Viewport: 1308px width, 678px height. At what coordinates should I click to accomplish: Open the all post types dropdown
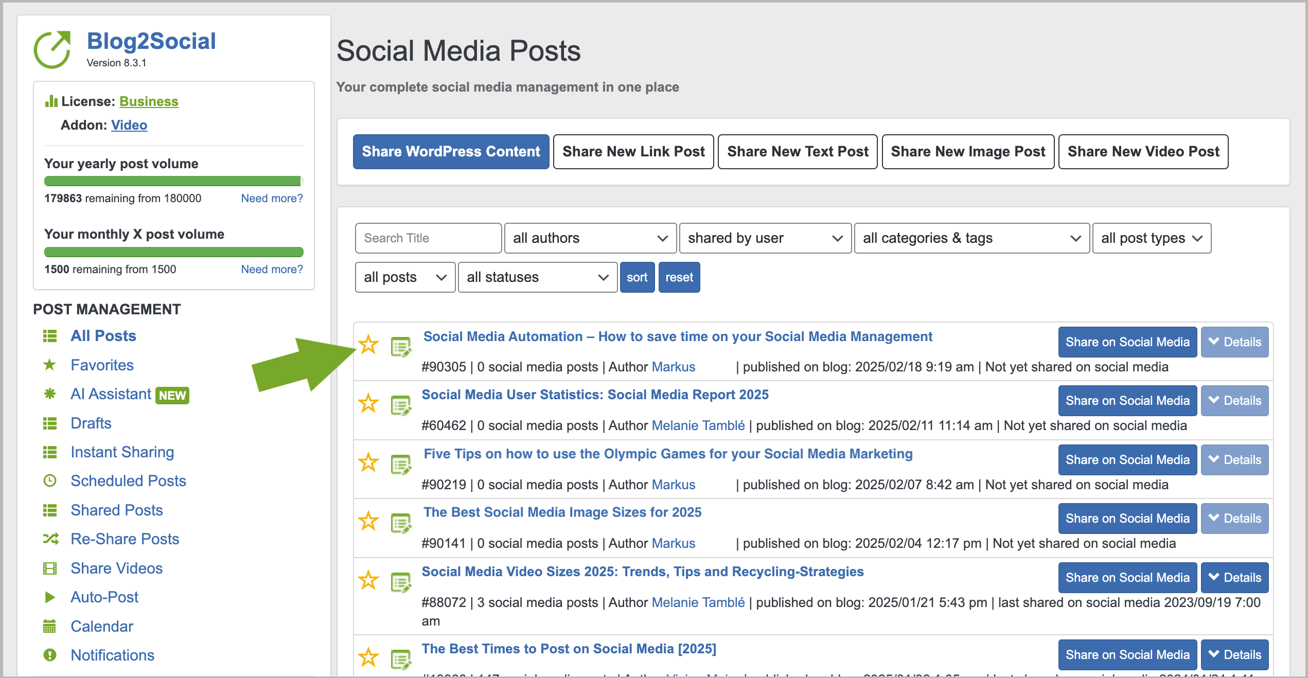click(1152, 238)
